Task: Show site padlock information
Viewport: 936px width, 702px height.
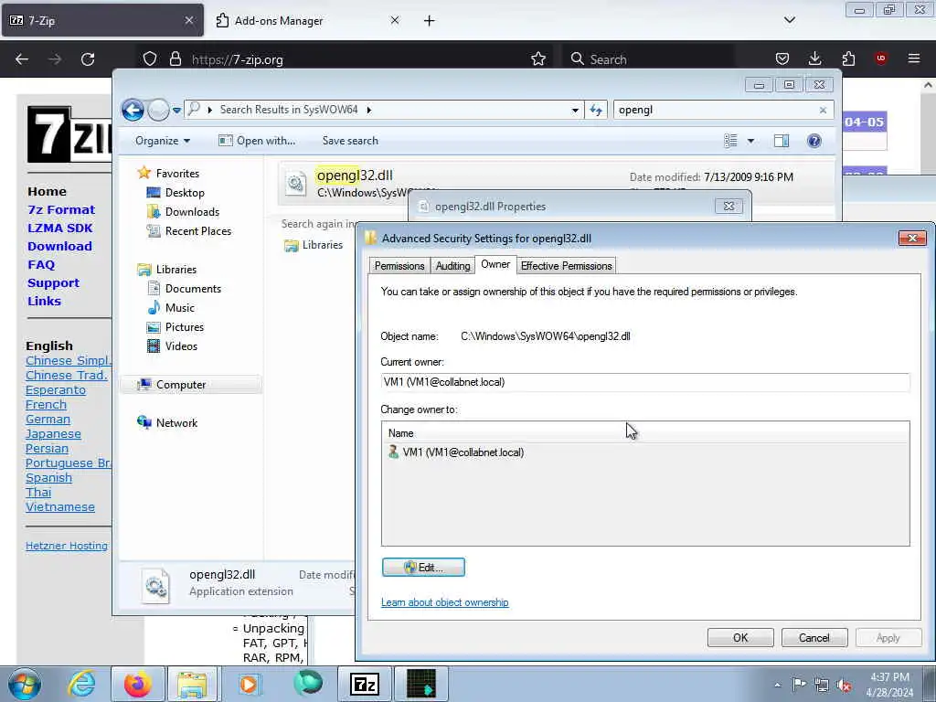Action: (175, 59)
